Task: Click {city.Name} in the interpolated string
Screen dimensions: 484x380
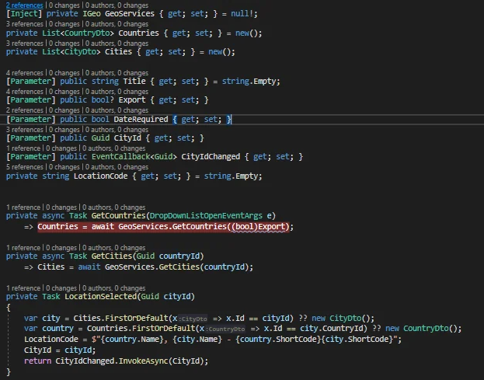Action: 197,340
